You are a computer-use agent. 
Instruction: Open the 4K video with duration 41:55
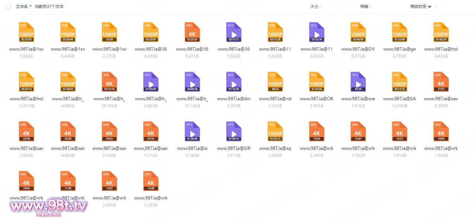click(x=151, y=132)
